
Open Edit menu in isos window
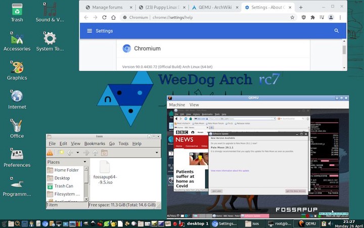coord(63,143)
